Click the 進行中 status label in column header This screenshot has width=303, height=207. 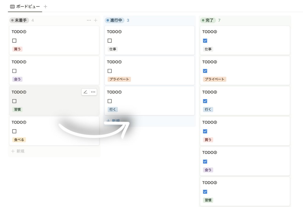click(115, 20)
